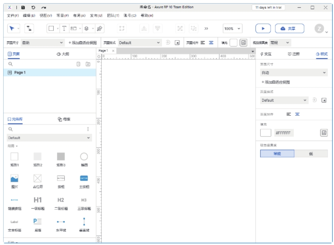Expand the Default widget library dropdown
The height and width of the screenshot is (245, 334).
[x=49, y=138]
